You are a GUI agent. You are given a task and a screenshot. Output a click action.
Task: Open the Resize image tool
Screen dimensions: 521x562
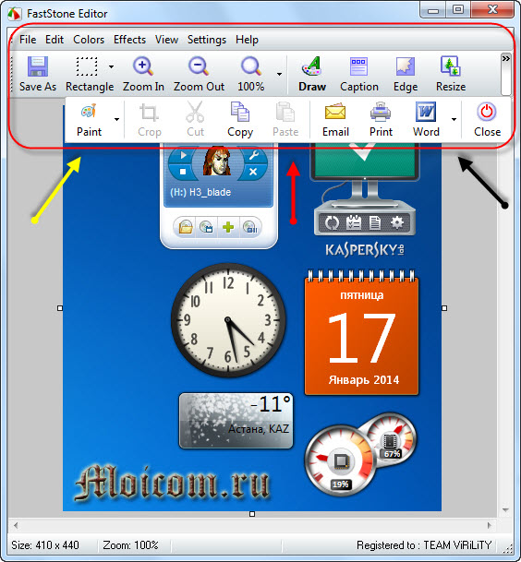point(451,74)
